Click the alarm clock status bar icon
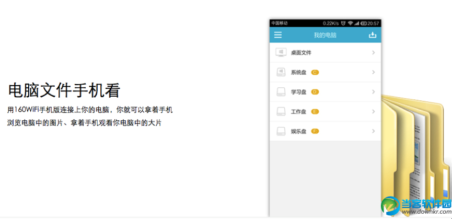This screenshot has width=452, height=219. click(x=343, y=24)
